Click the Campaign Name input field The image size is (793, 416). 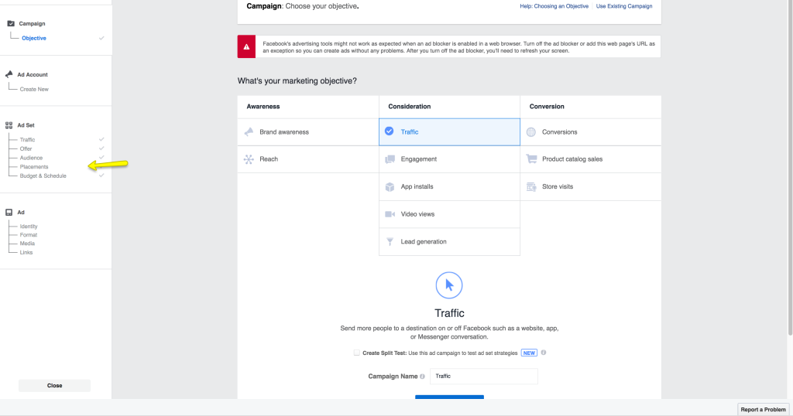(x=483, y=376)
